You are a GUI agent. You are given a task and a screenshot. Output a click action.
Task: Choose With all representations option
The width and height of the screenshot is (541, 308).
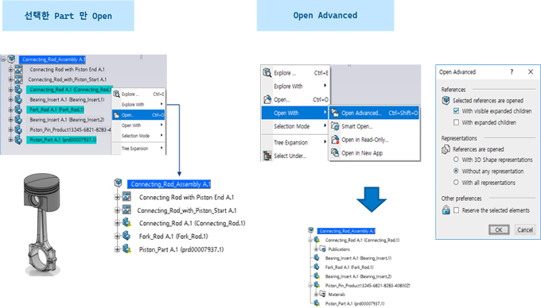pyautogui.click(x=456, y=183)
